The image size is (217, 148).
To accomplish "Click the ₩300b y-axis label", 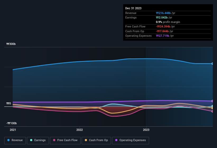I will coord(11,44).
